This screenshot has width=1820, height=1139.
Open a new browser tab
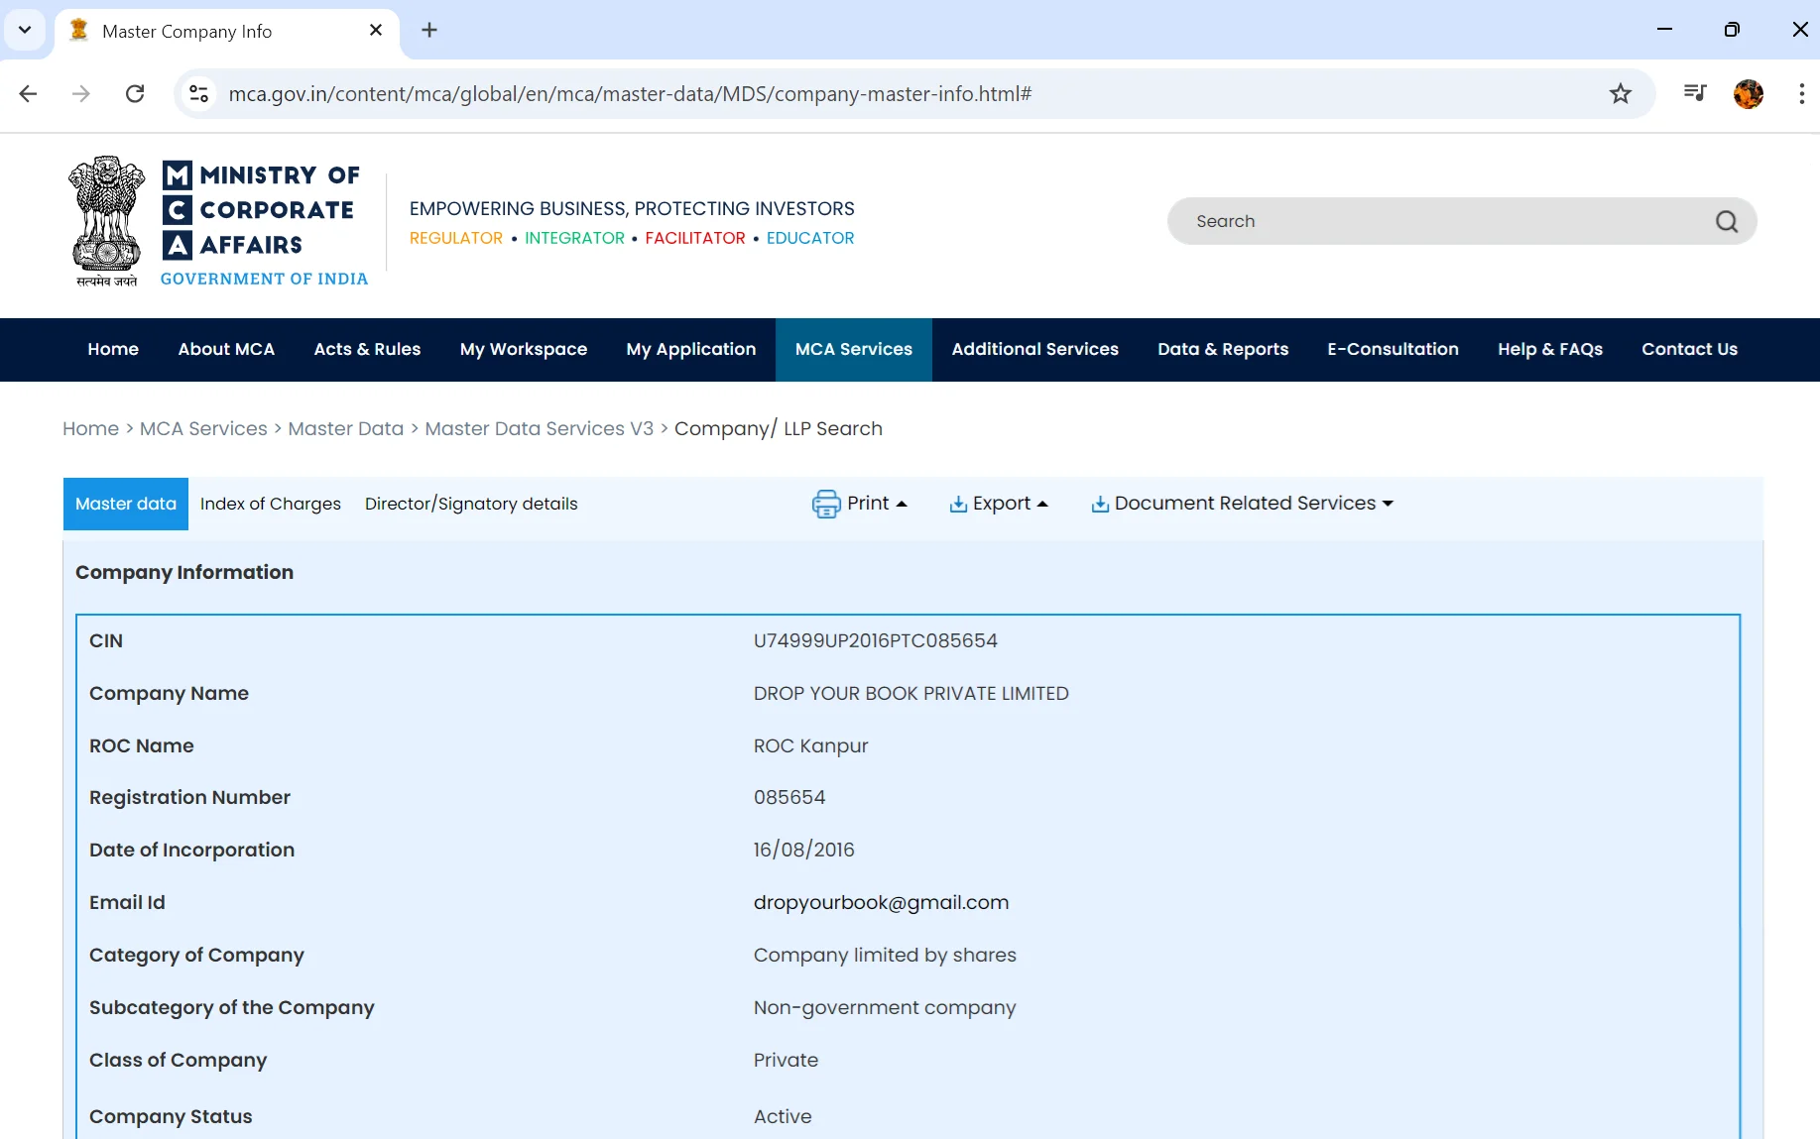coord(429,31)
